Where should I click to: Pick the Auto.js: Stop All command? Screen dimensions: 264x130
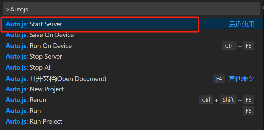click(x=132, y=67)
